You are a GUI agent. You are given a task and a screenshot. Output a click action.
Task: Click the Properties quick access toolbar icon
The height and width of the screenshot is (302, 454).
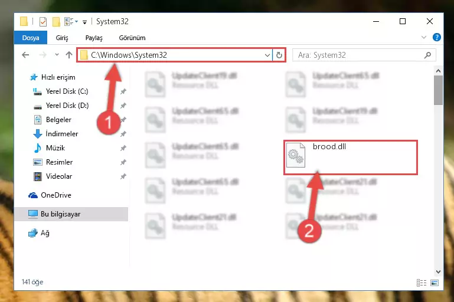[x=43, y=22]
